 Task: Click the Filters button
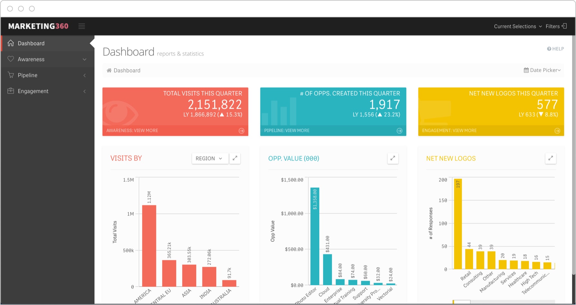556,26
